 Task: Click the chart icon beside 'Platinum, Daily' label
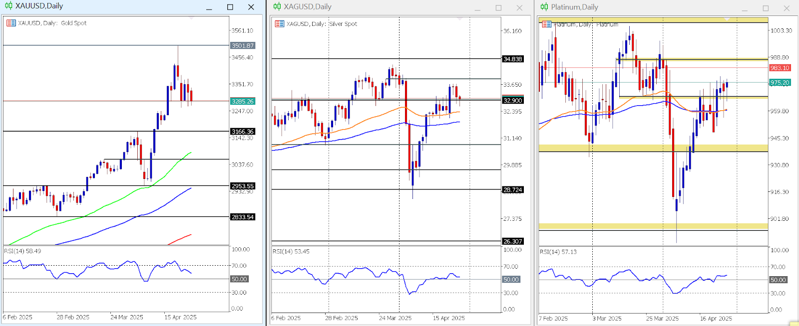pyautogui.click(x=547, y=24)
